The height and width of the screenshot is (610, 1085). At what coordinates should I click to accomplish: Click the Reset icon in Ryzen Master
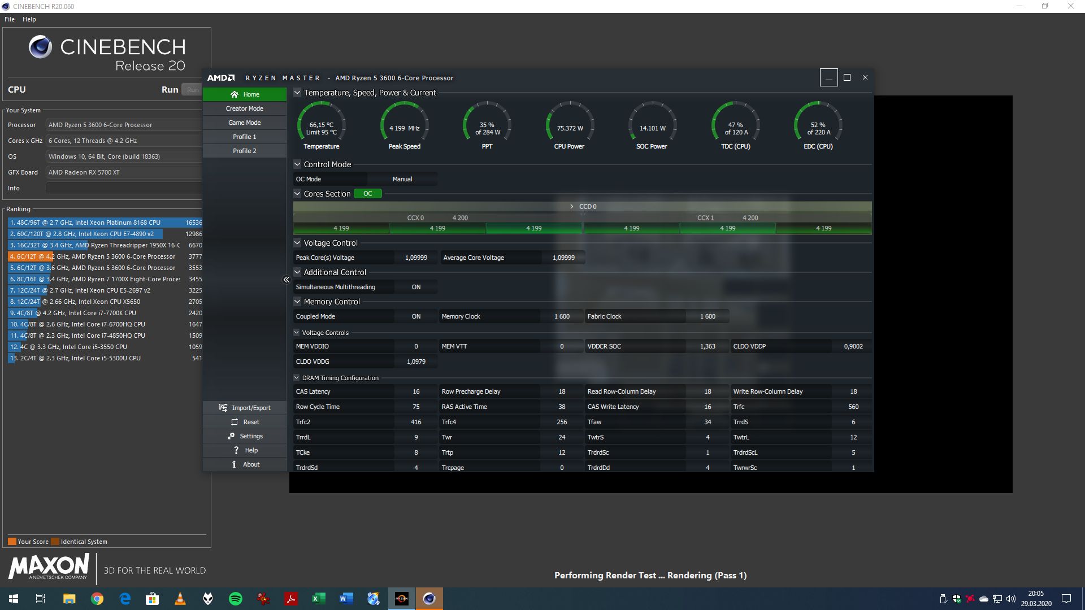(235, 422)
